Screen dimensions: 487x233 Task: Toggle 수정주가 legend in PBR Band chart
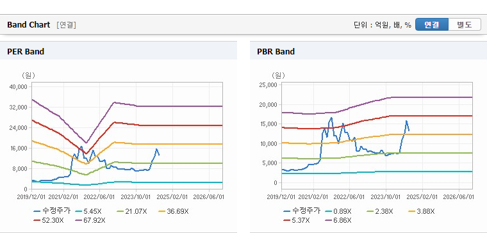tap(302, 211)
